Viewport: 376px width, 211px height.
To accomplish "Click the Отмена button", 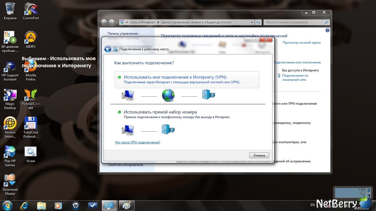I will [259, 156].
